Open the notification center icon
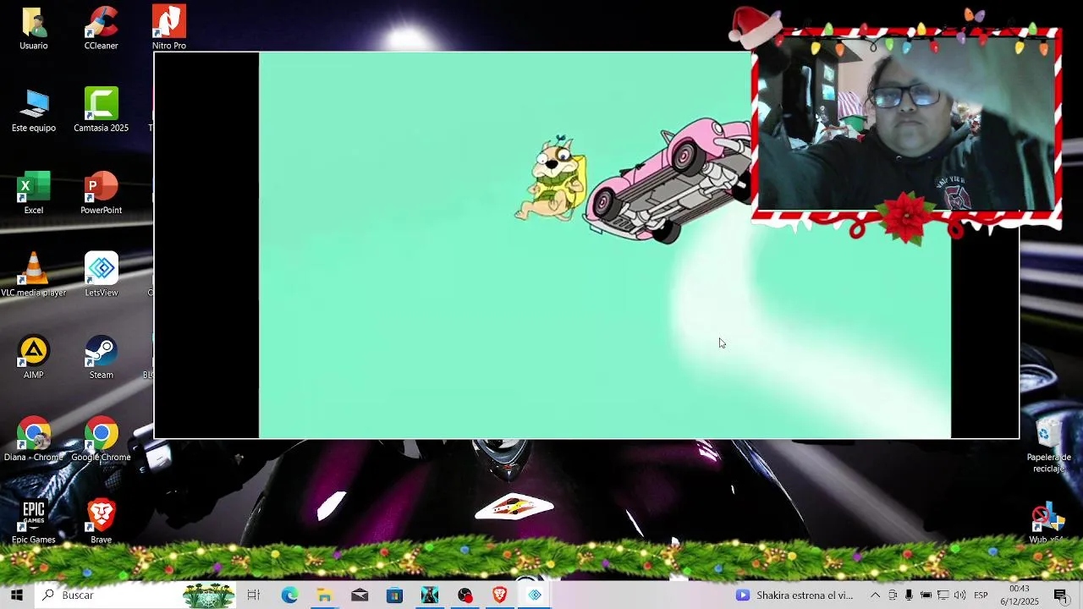 (x=1060, y=595)
